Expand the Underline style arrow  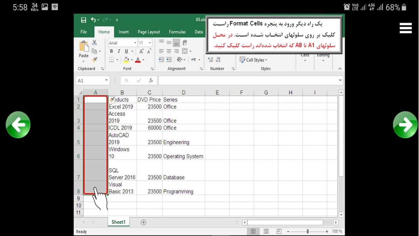point(132,51)
